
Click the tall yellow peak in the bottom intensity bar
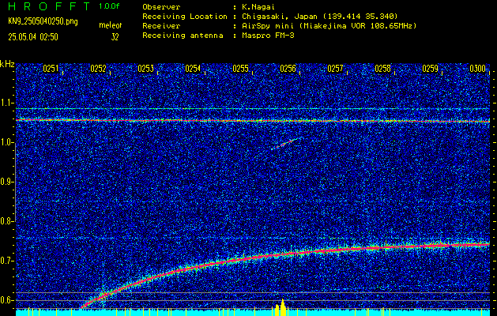[x=282, y=307]
